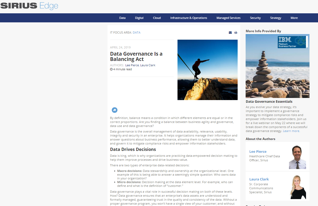Image resolution: width=318 pixels, height=206 pixels.
Task: Open Lee Pierce author card name
Action: click(x=258, y=151)
